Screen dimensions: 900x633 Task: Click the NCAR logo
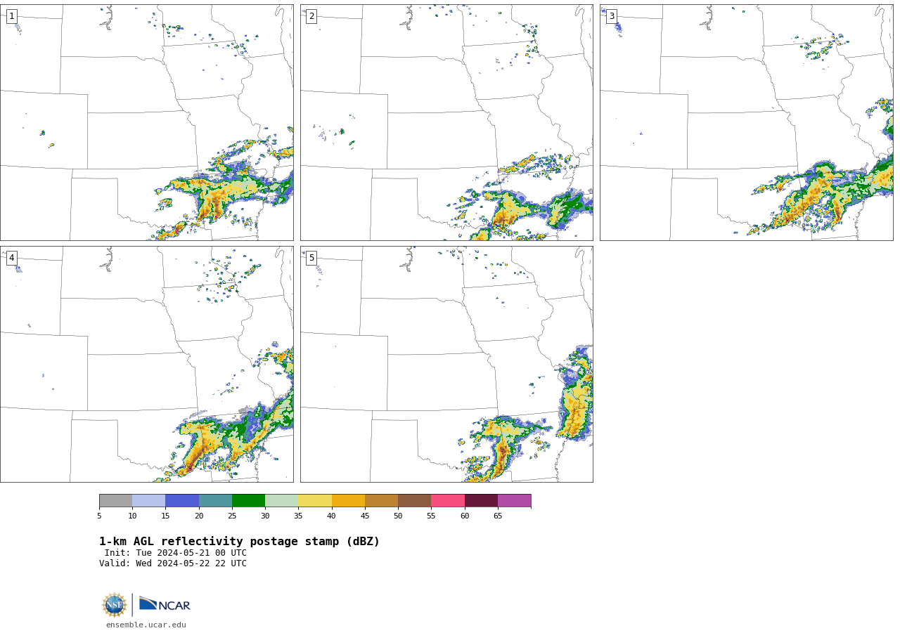pyautogui.click(x=165, y=604)
